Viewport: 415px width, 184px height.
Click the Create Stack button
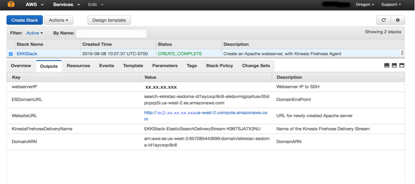click(x=25, y=20)
